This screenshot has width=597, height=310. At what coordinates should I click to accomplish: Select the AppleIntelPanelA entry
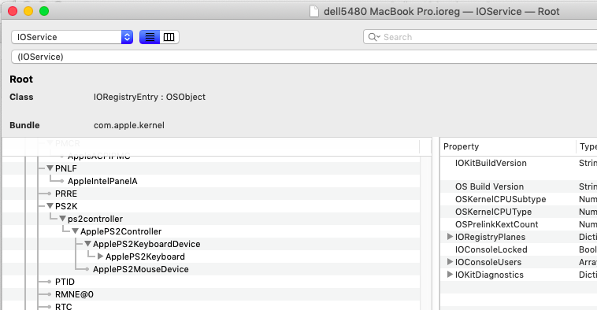[x=102, y=181]
